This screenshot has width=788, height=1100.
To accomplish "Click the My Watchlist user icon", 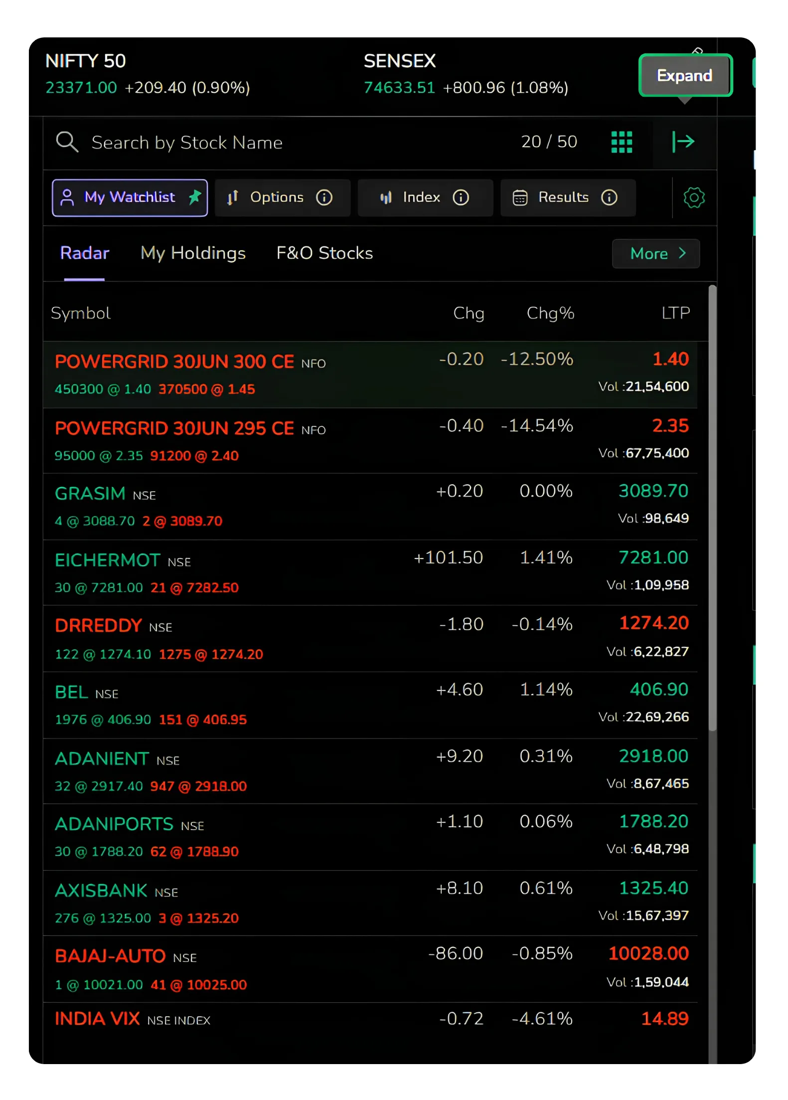I will point(67,198).
